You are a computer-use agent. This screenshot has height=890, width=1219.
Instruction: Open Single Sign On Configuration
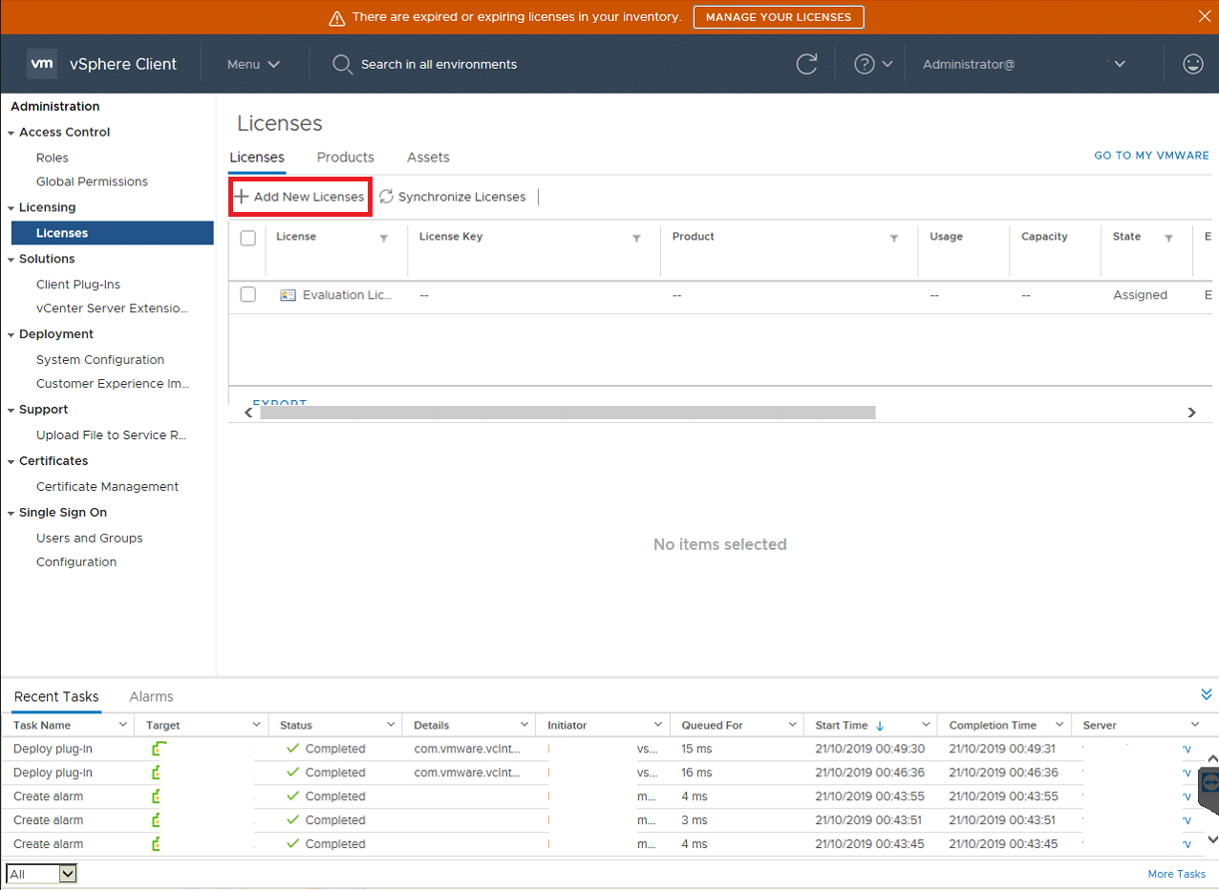click(x=76, y=562)
